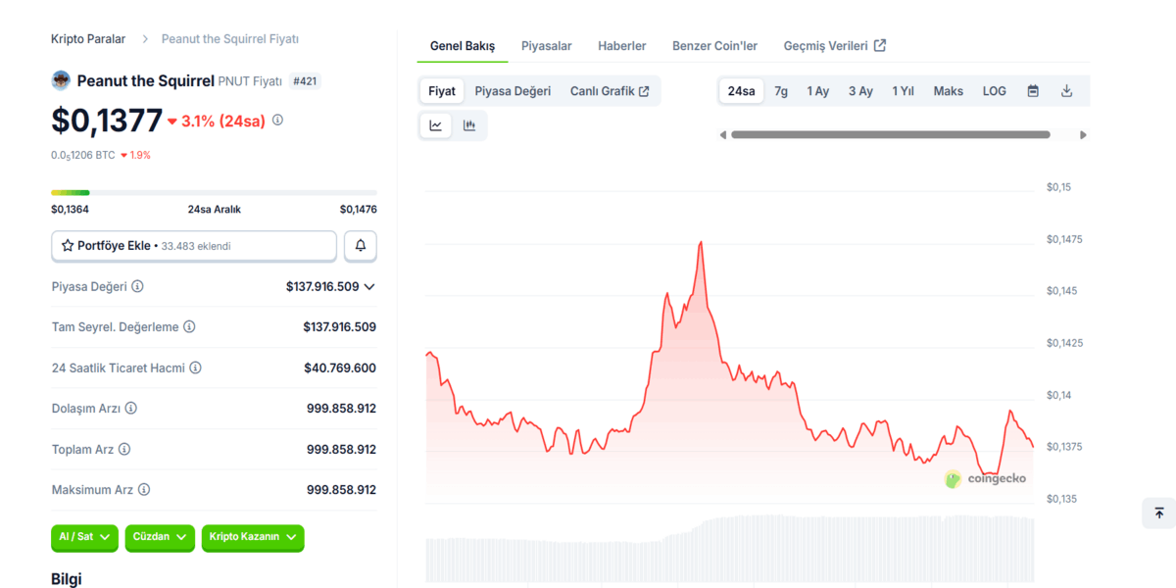Screen dimensions: 1176x588
Task: Switch to candlestick chart icon
Action: click(x=469, y=125)
